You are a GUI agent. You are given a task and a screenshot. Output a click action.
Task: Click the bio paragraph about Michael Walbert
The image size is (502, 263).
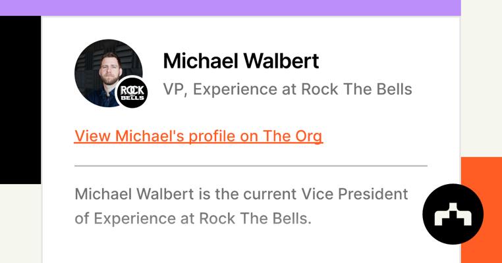241,206
